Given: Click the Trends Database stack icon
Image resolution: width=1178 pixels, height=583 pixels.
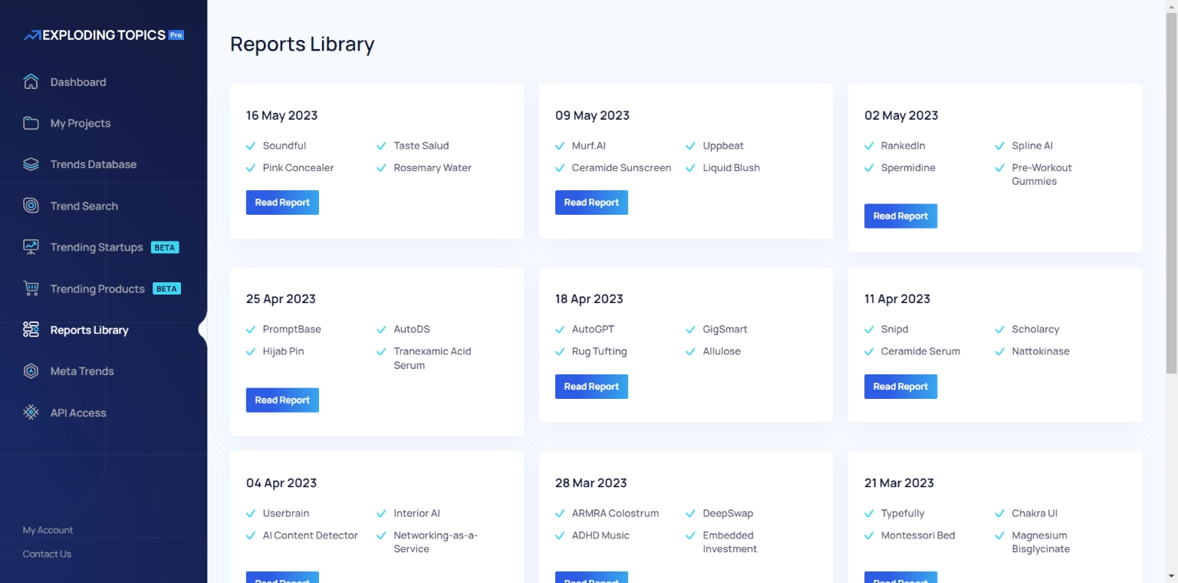Looking at the screenshot, I should 31,164.
